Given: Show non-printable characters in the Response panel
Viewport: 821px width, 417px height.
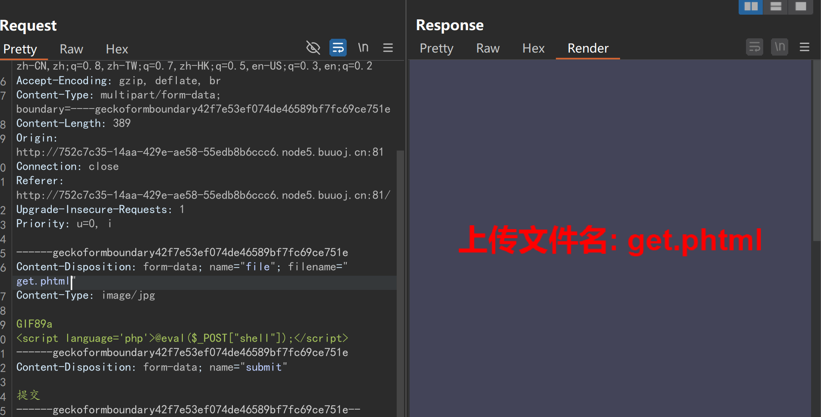Looking at the screenshot, I should (x=779, y=47).
